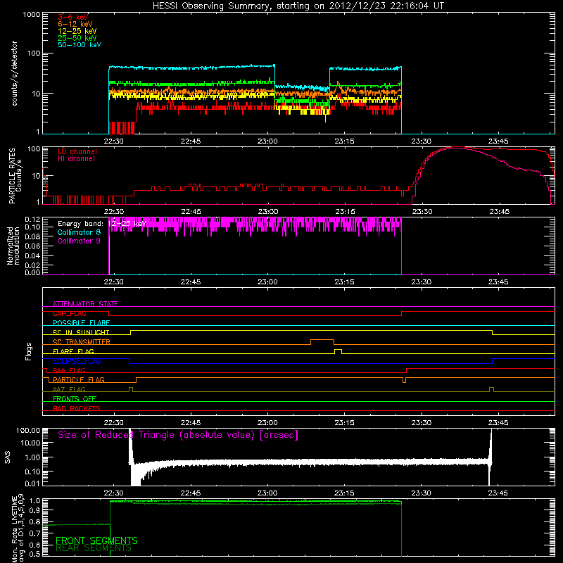The width and height of the screenshot is (563, 563).
Task: Select the 'REAR SEGMENTS' legend label
Action: (94, 548)
